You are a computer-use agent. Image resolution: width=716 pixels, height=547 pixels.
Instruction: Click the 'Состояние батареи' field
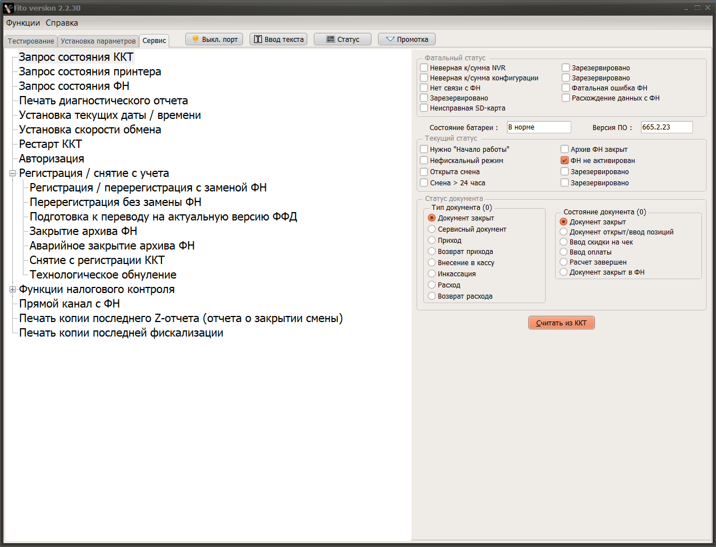tap(539, 127)
